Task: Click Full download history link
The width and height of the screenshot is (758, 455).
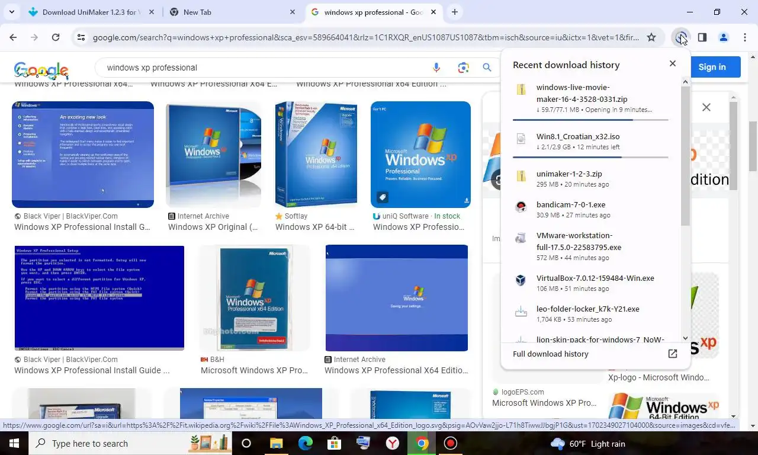Action: (x=551, y=354)
